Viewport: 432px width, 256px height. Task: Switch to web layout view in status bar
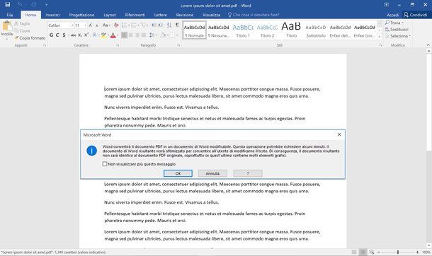(372, 252)
